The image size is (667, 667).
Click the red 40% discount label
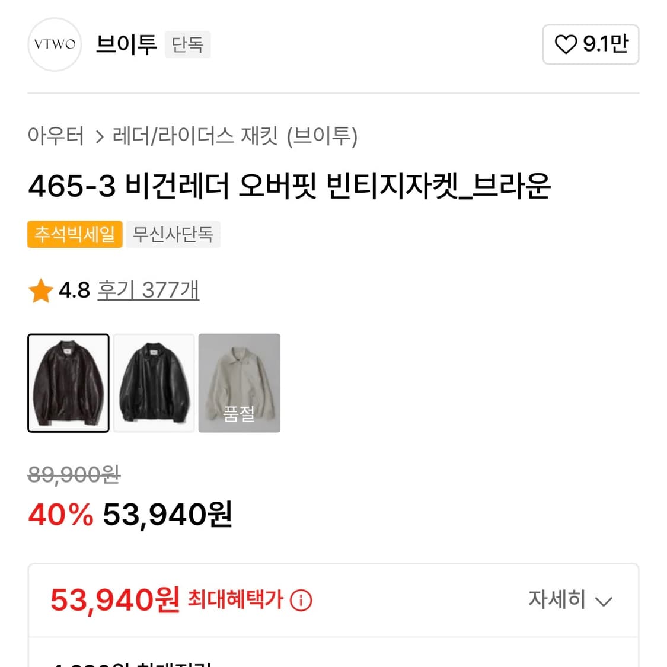pyautogui.click(x=60, y=514)
